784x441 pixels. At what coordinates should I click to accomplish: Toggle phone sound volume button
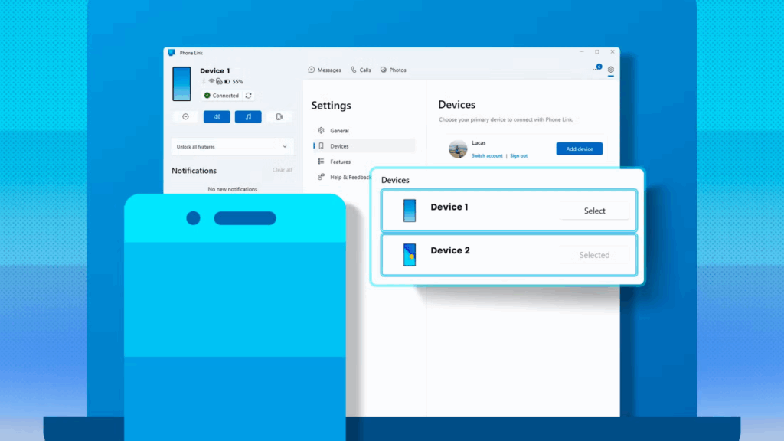(217, 116)
